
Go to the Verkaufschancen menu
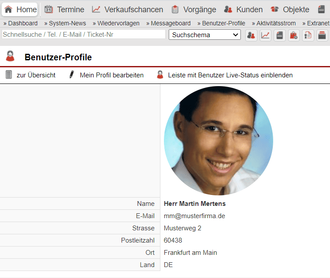[128, 10]
